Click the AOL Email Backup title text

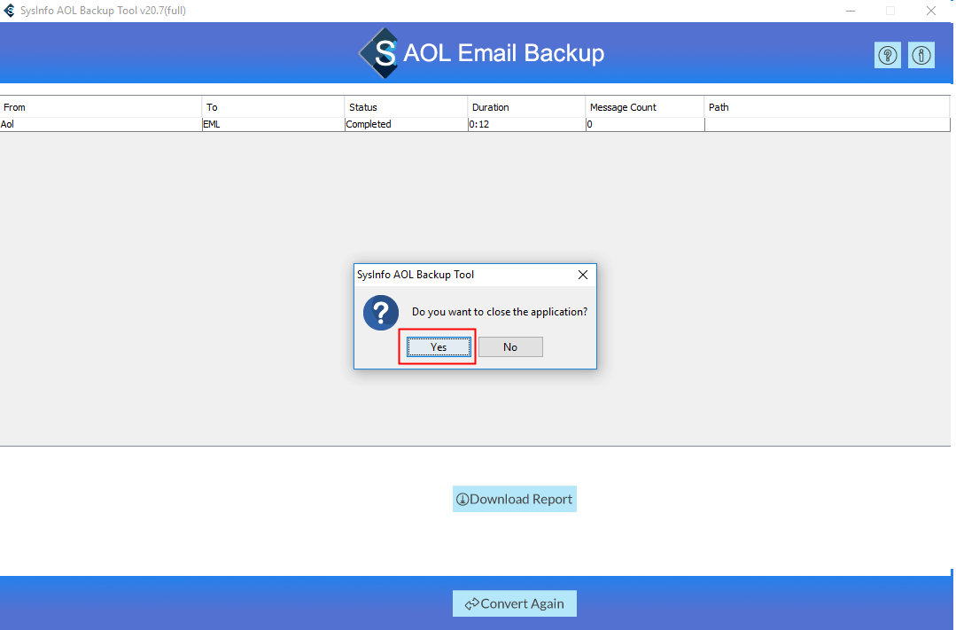click(503, 53)
